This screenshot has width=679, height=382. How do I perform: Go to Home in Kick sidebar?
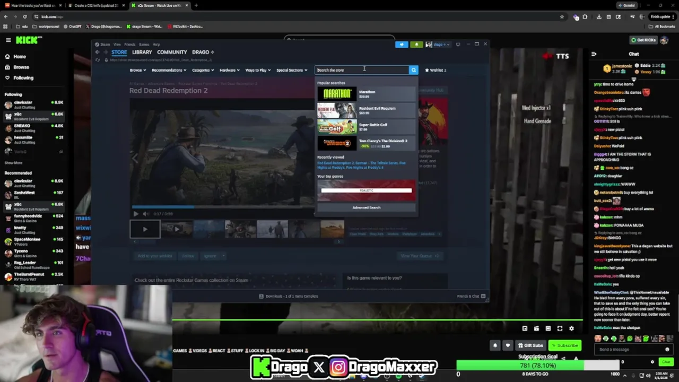pos(19,56)
